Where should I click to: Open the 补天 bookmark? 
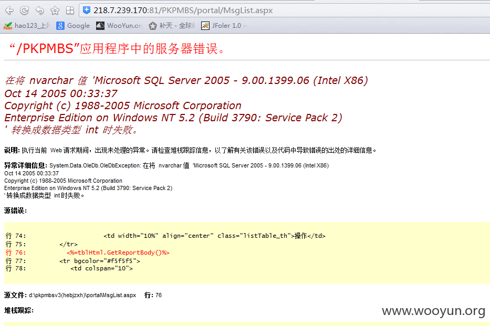172,26
